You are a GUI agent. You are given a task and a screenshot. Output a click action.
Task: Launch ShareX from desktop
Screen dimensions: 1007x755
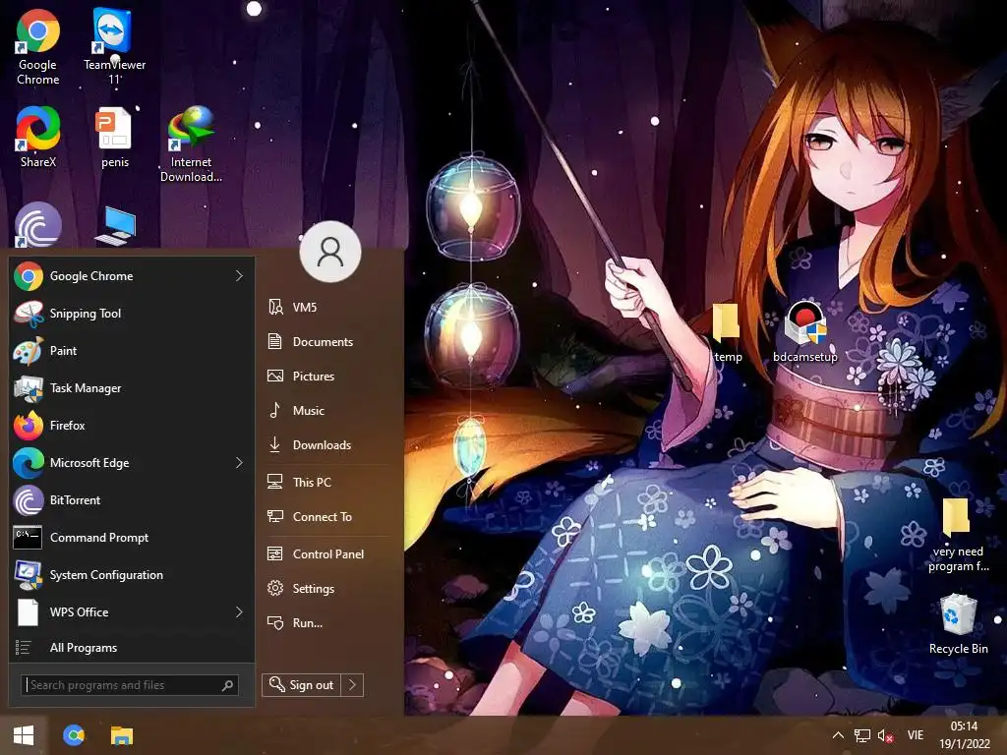click(38, 138)
